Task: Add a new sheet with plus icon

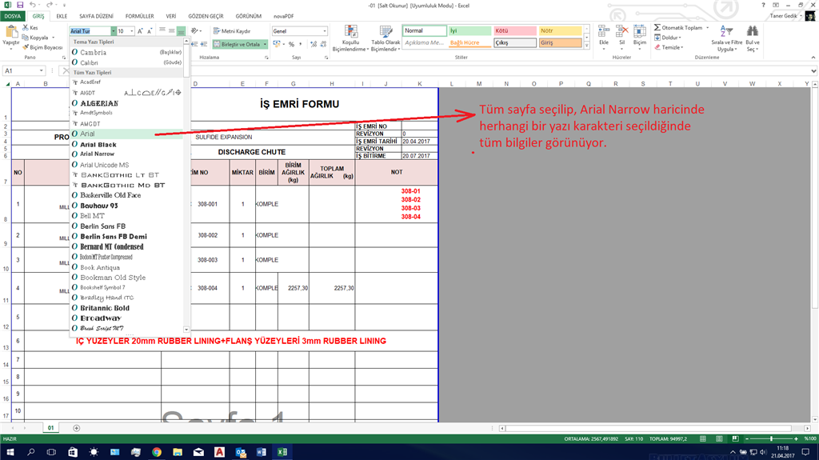Action: click(76, 428)
